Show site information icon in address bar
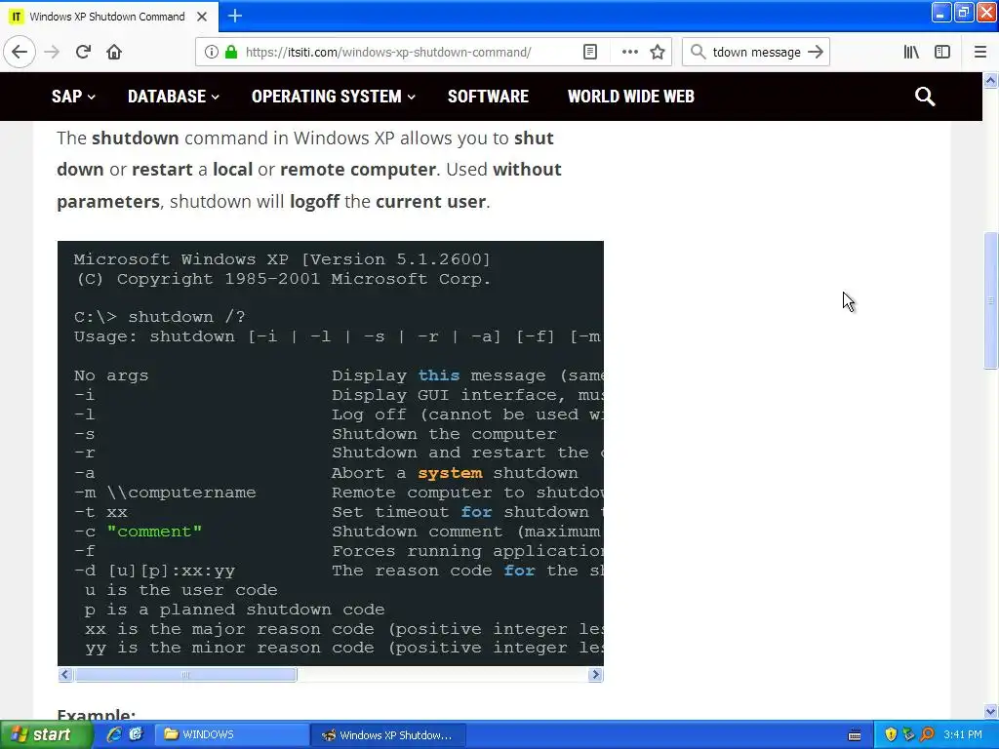The width and height of the screenshot is (999, 749). pyautogui.click(x=212, y=52)
